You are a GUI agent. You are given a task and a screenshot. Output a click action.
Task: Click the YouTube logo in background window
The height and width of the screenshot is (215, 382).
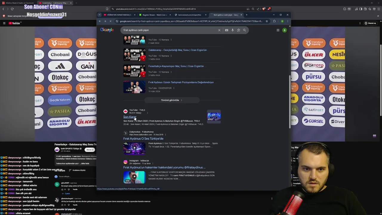14,23
